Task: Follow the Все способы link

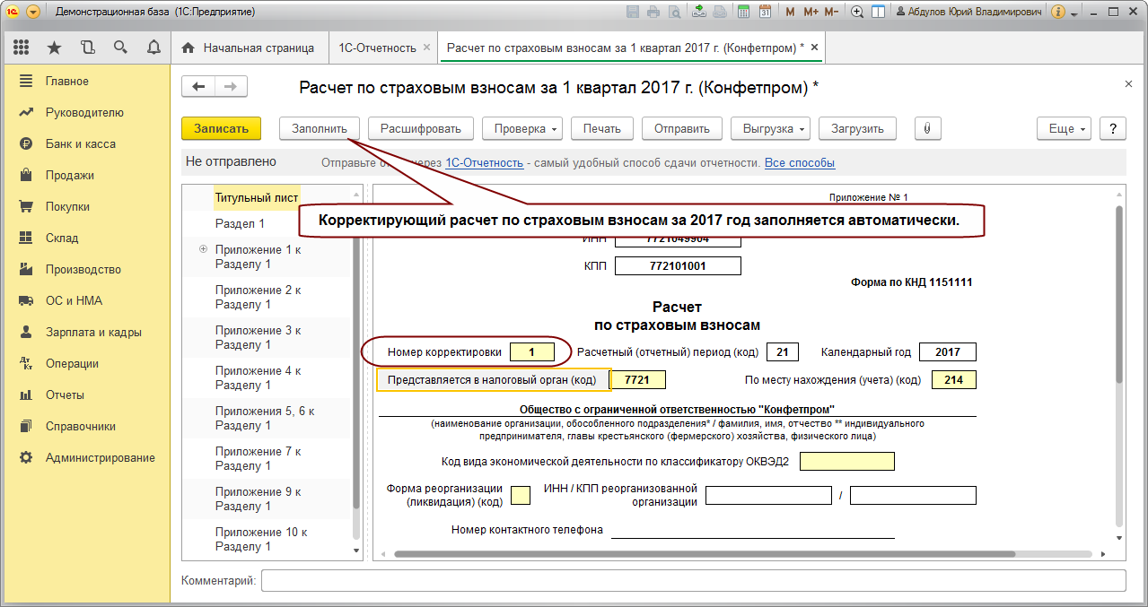Action: 799,163
